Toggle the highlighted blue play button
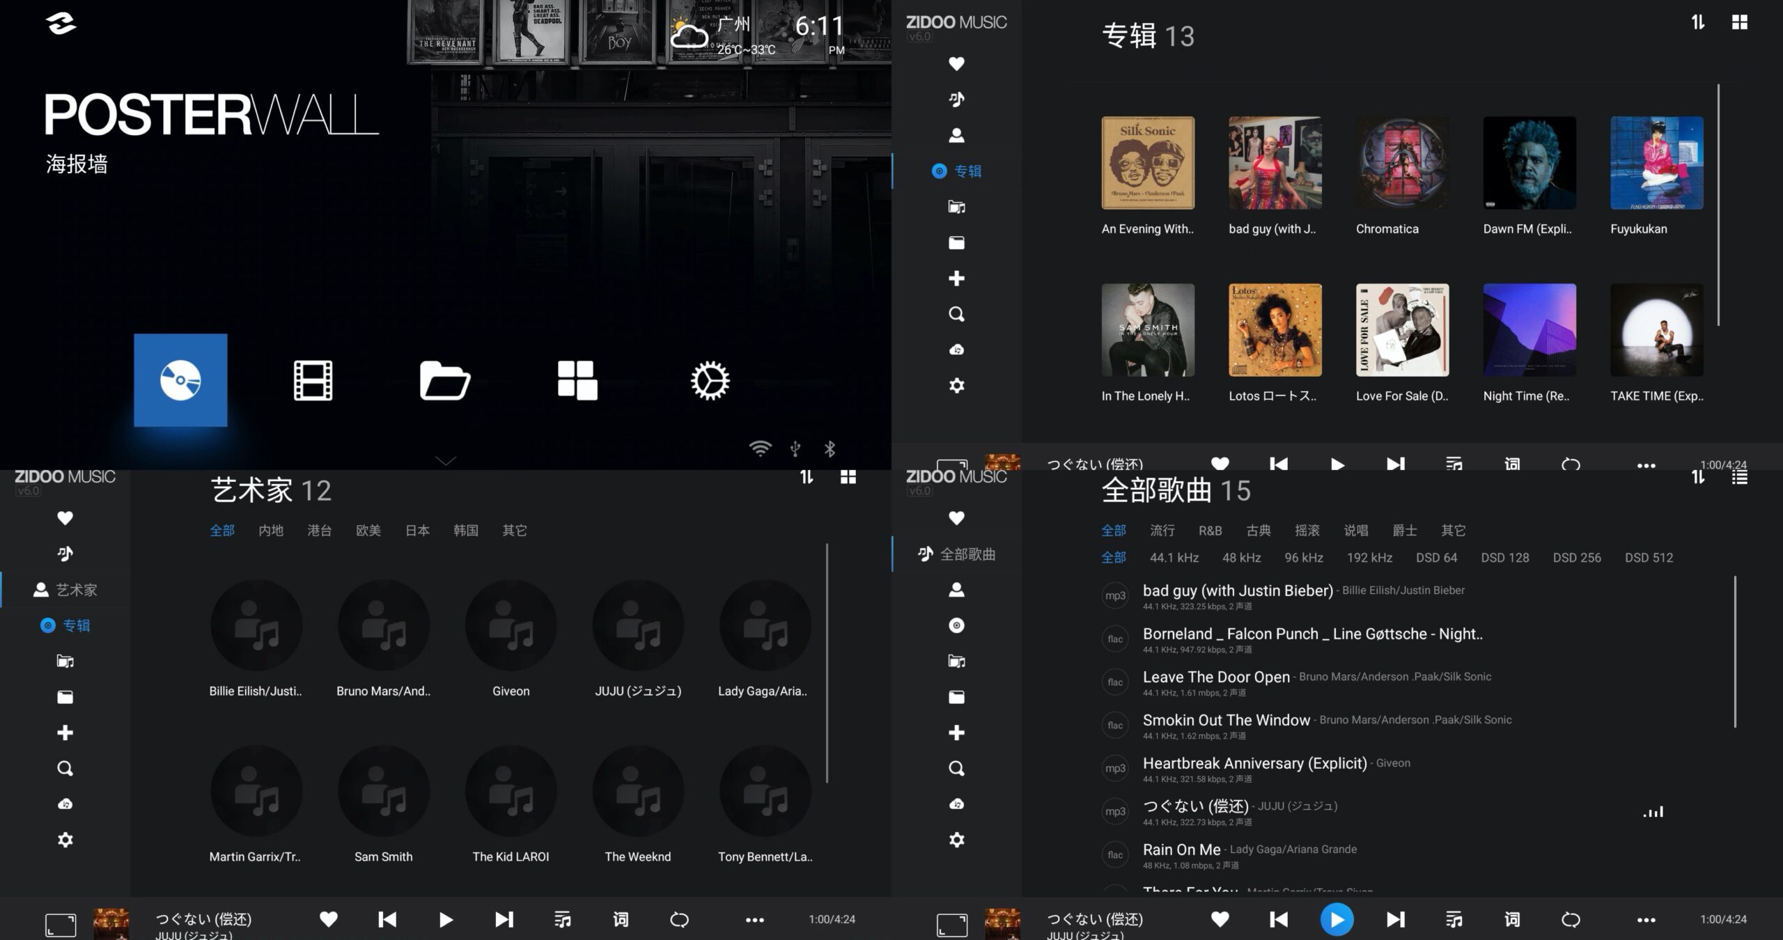 coord(1337,919)
